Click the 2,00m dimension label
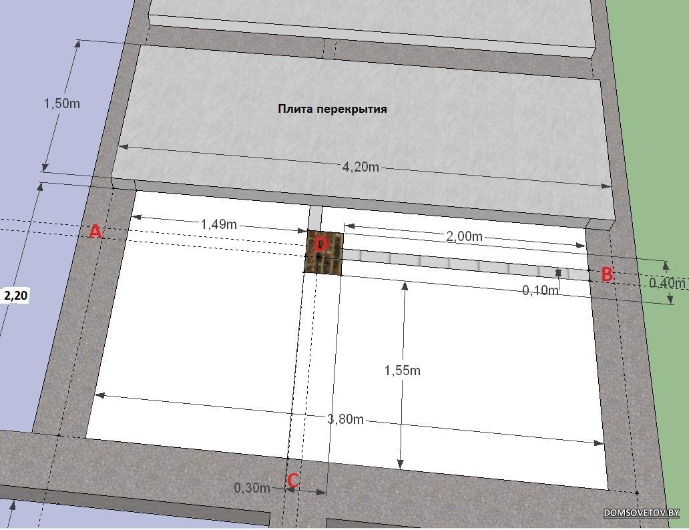 pos(463,236)
